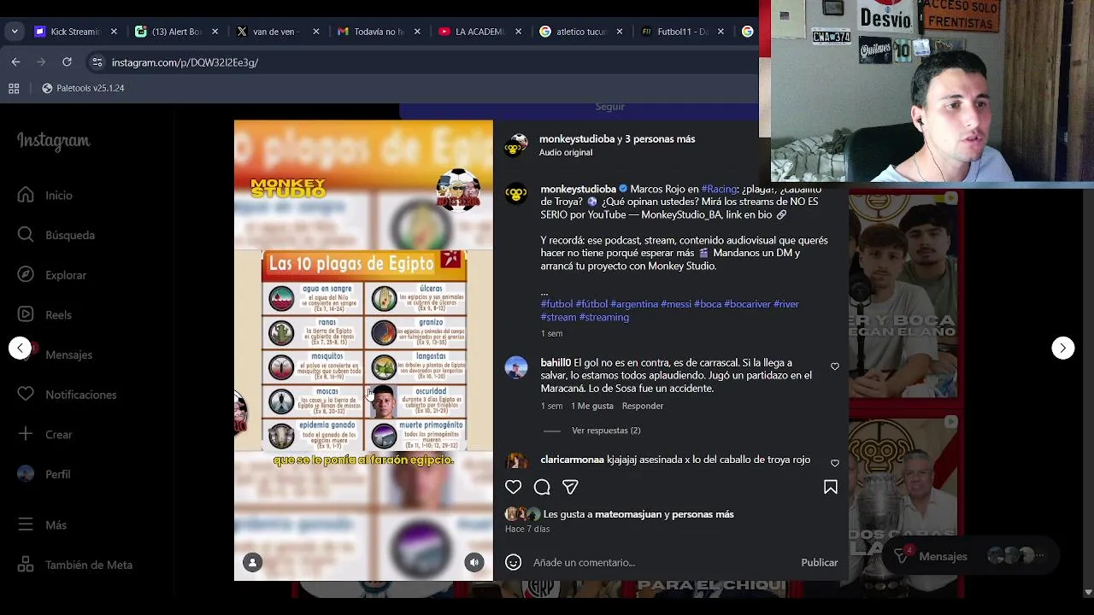The image size is (1094, 615).
Task: Go to previous post arrow
Action: (20, 348)
